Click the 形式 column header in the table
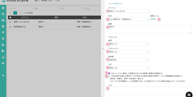This screenshot has height=97, width=195. (84, 18)
